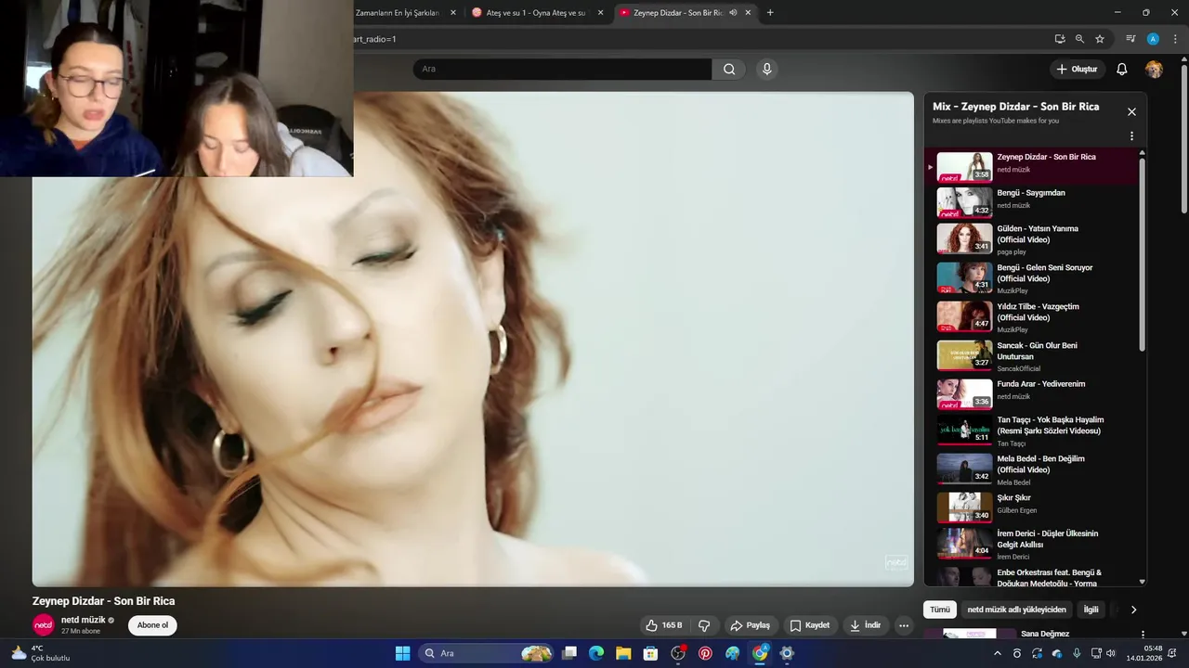Viewport: 1189px width, 668px height.
Task: Close the Mix playlist panel
Action: coord(1131,111)
